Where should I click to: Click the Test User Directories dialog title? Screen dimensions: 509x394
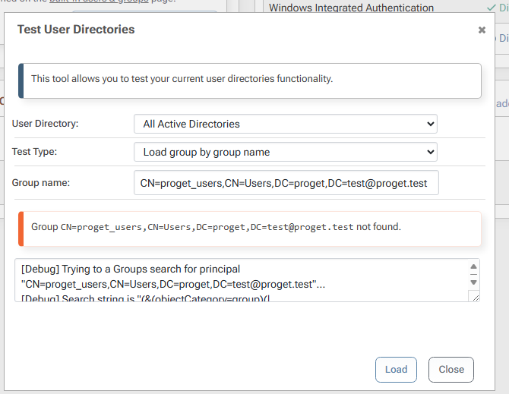coord(76,30)
